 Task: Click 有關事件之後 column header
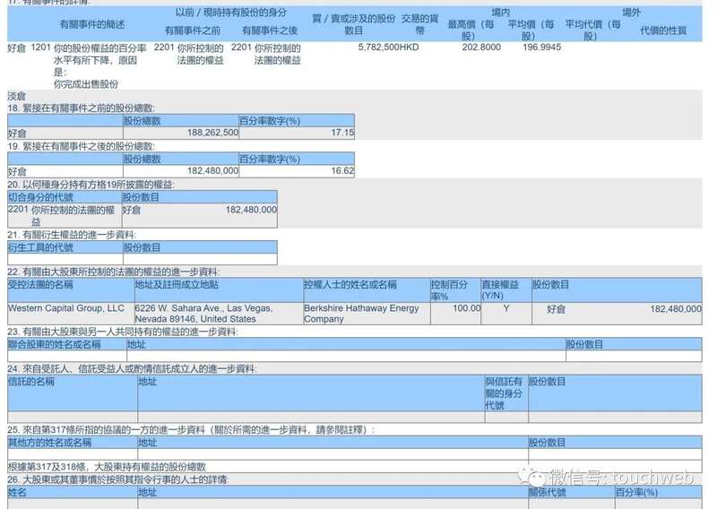(x=270, y=30)
